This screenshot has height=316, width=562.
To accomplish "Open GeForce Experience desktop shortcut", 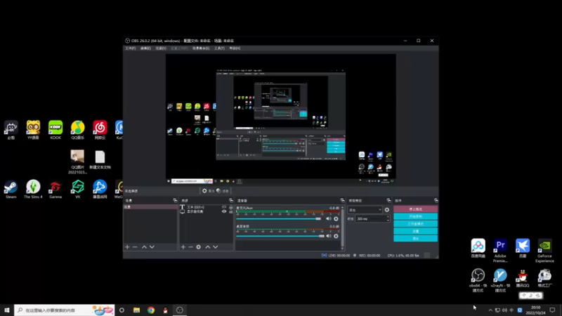I will pyautogui.click(x=545, y=251).
